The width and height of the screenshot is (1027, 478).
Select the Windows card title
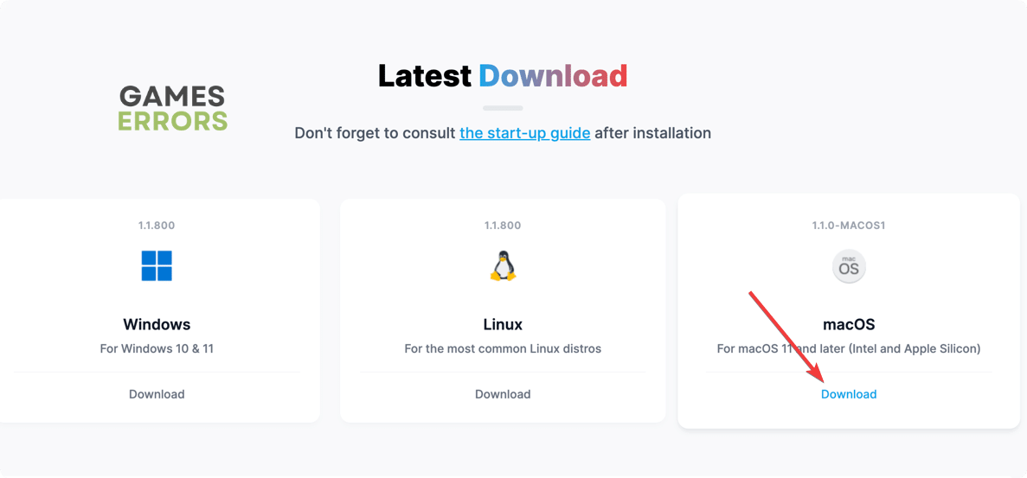(157, 325)
